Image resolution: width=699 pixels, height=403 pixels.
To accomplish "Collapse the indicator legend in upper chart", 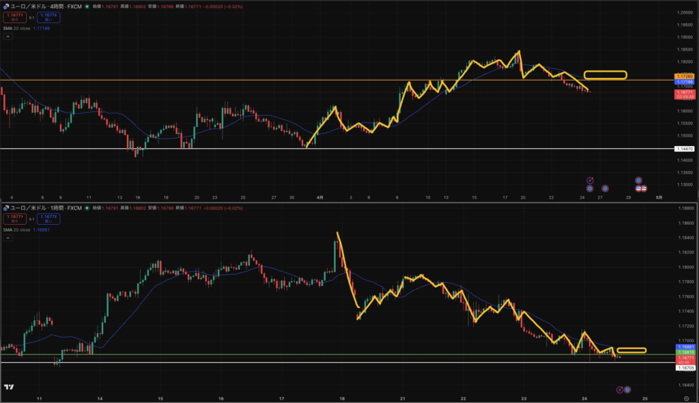I will [8, 38].
